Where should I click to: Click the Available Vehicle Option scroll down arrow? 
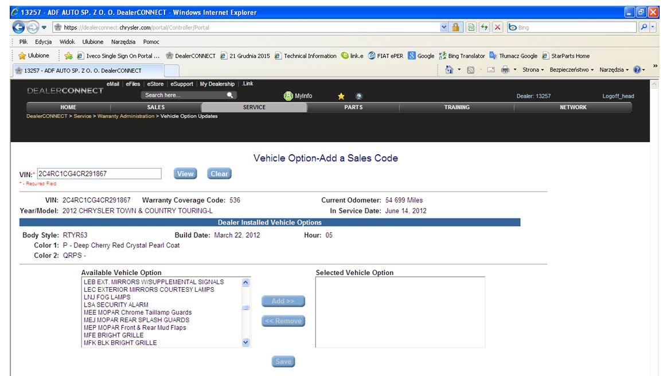coord(245,342)
